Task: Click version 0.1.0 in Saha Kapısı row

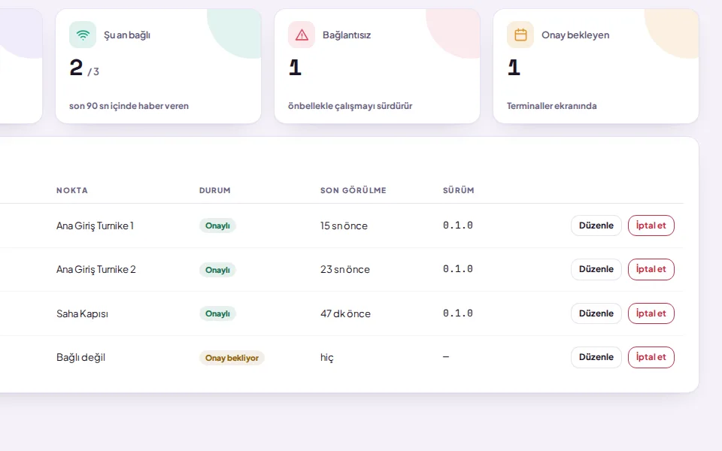Action: (458, 313)
